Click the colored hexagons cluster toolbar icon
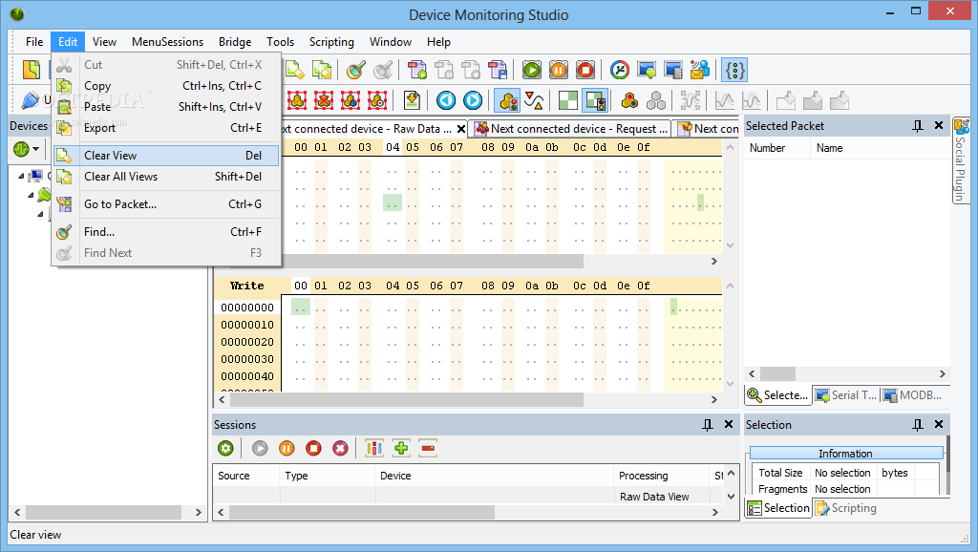 [629, 99]
